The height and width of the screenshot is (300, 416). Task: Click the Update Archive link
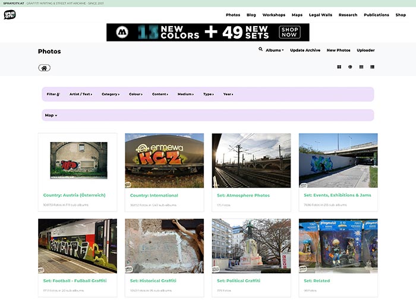pos(305,50)
